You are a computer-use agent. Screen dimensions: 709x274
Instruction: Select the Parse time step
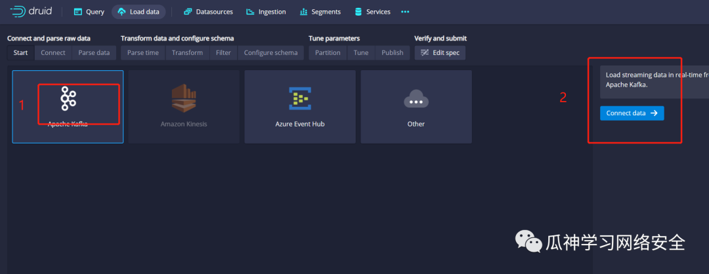(x=143, y=53)
